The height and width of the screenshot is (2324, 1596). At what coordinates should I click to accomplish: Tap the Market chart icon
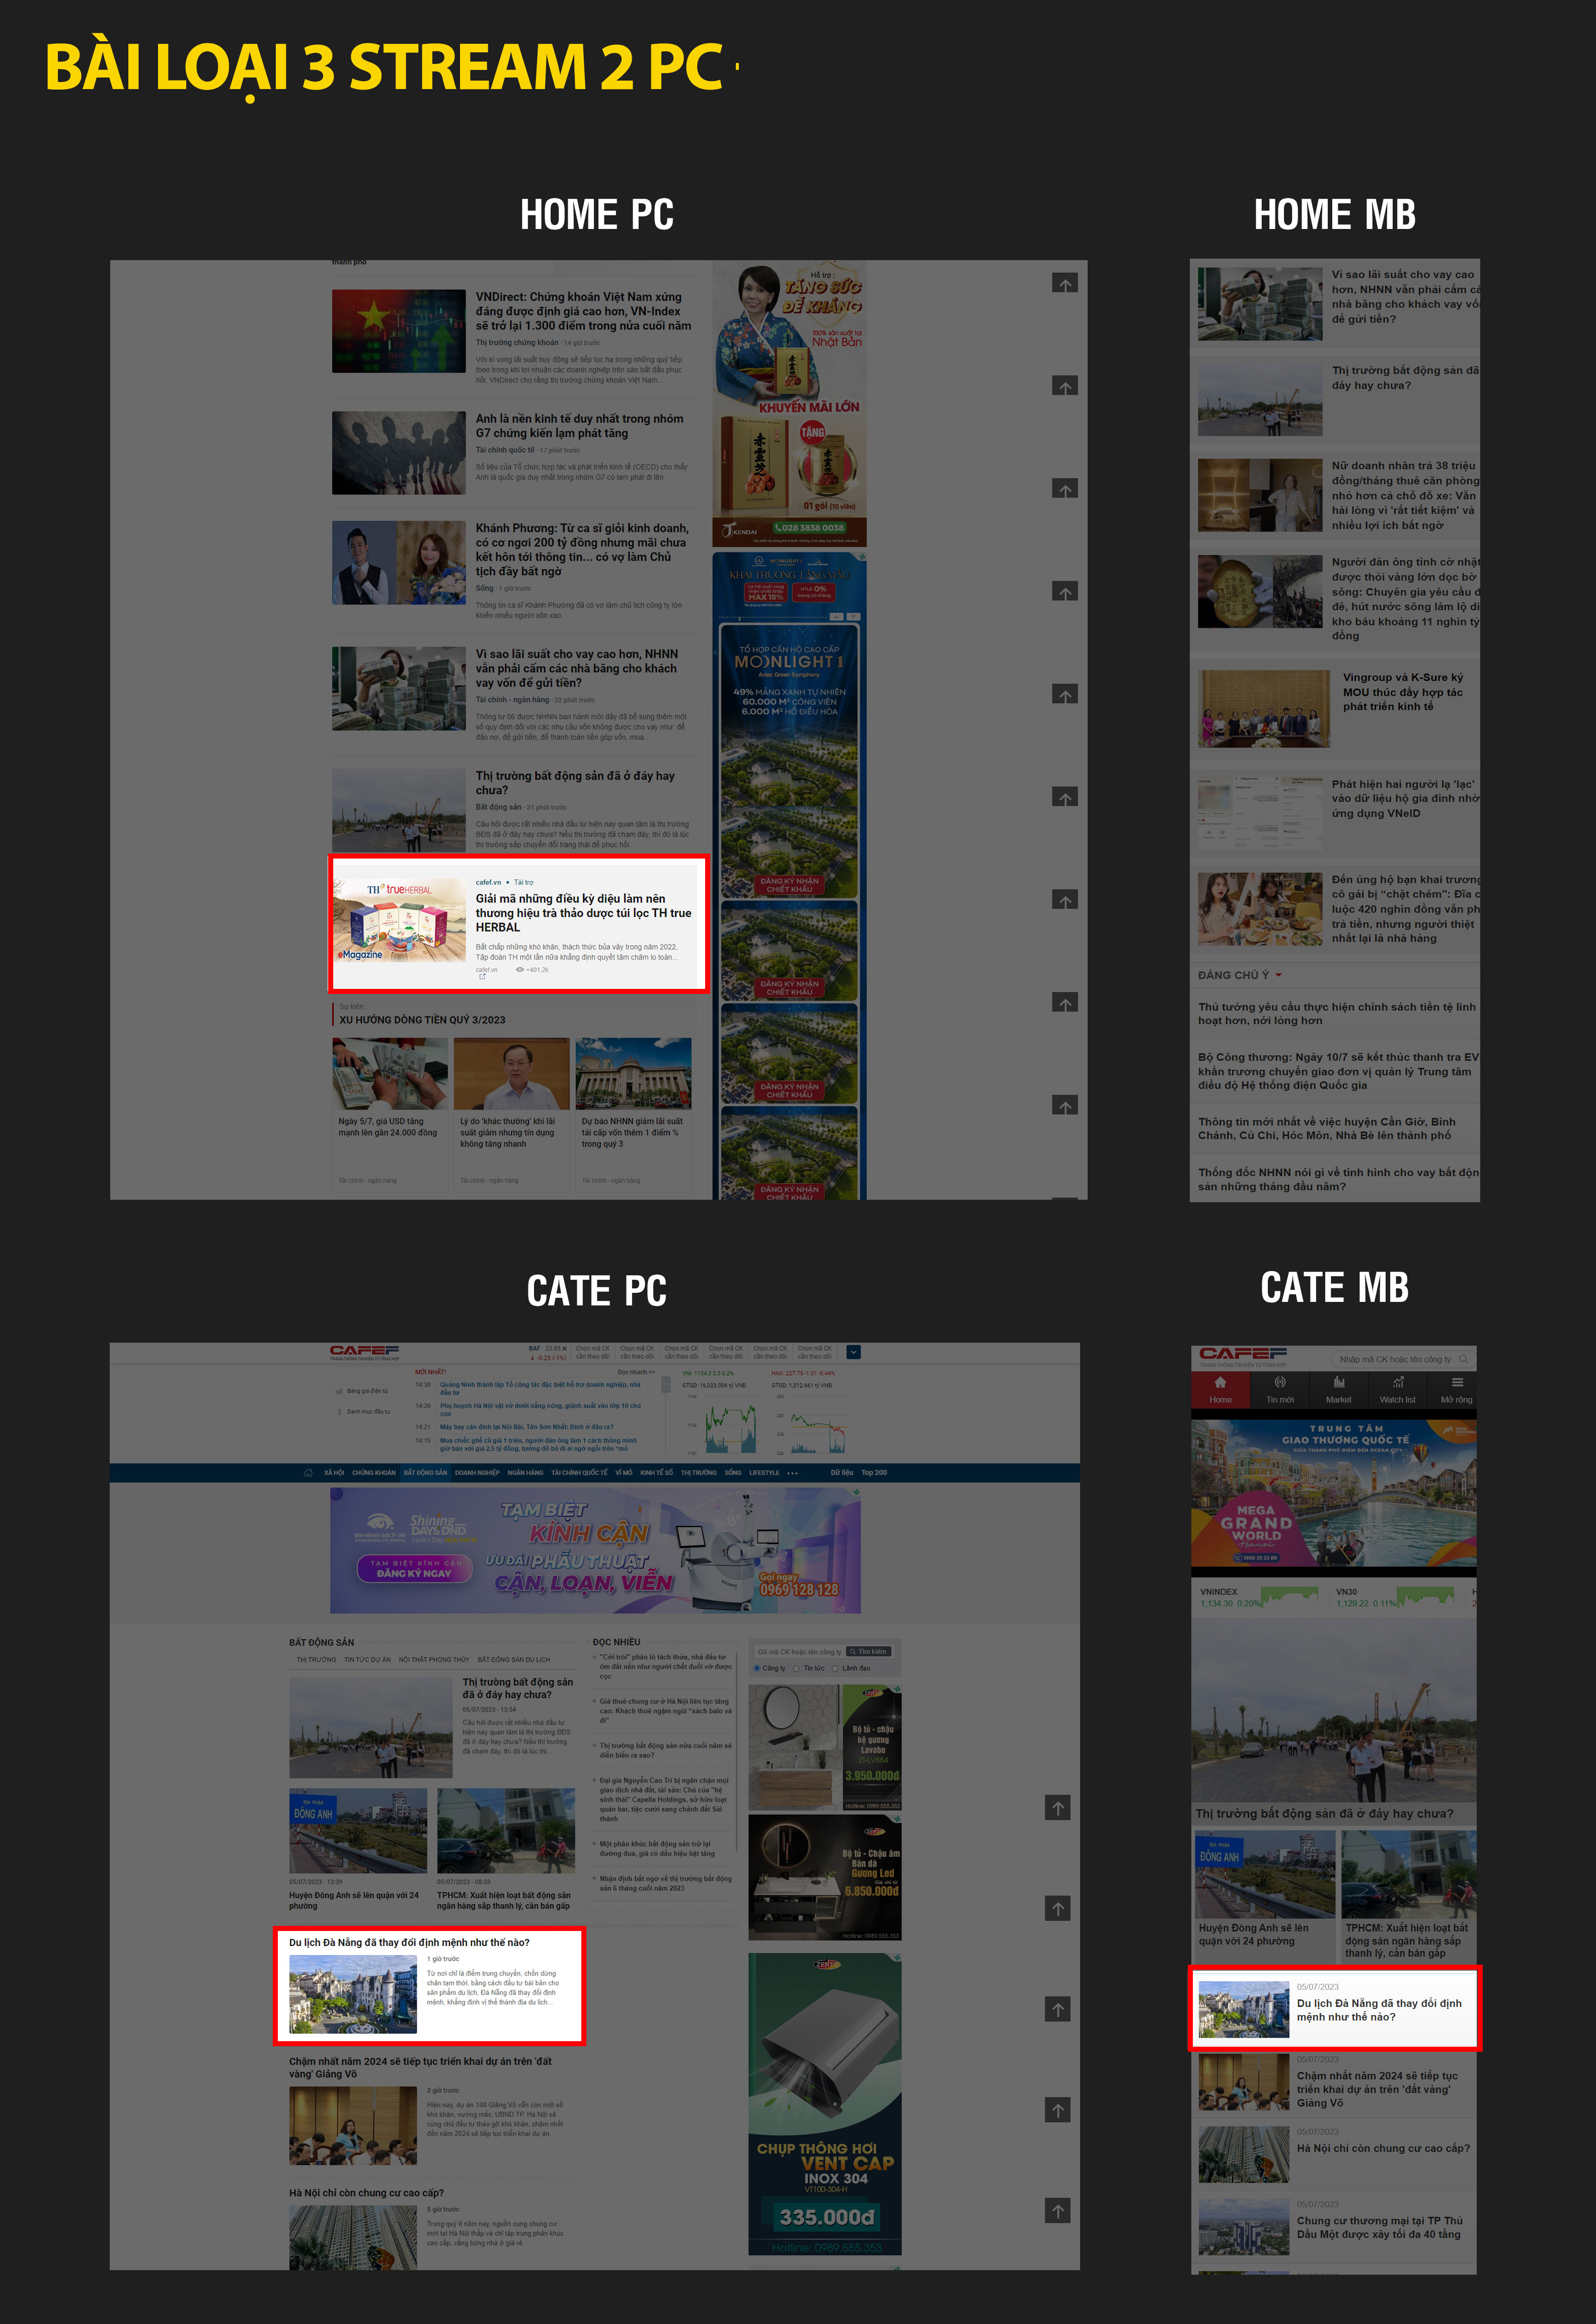point(1338,1383)
